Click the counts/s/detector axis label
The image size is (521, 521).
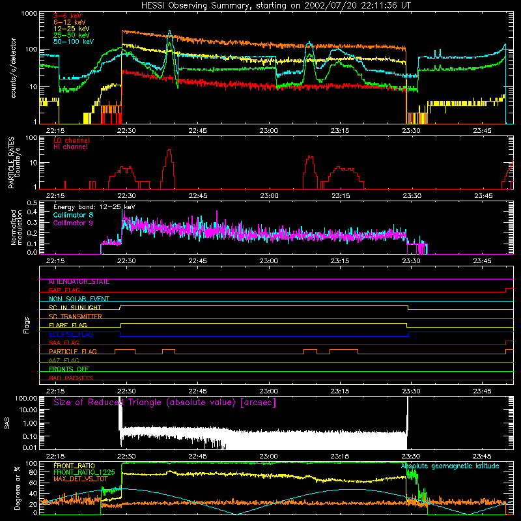[x=13, y=68]
